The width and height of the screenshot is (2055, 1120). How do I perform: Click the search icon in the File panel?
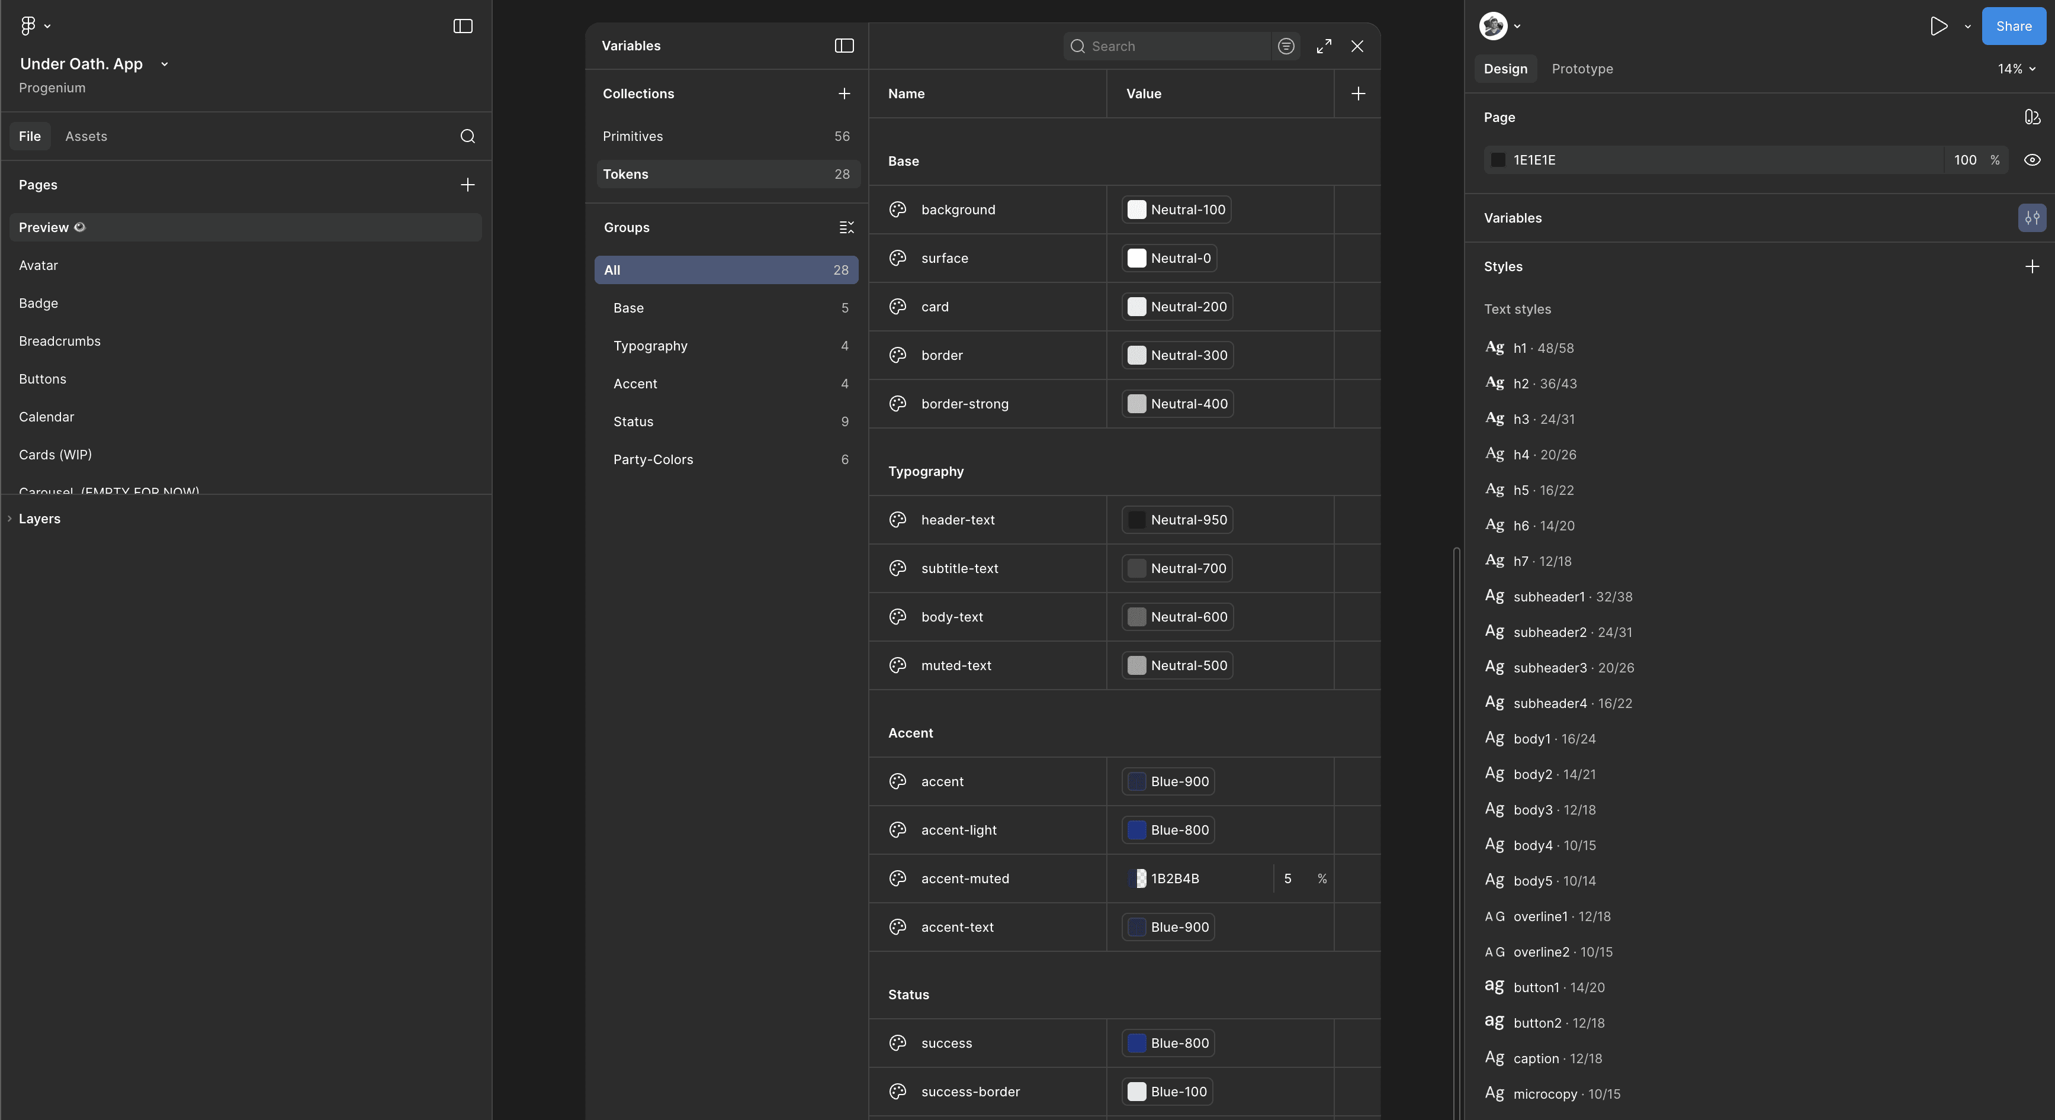(x=467, y=136)
